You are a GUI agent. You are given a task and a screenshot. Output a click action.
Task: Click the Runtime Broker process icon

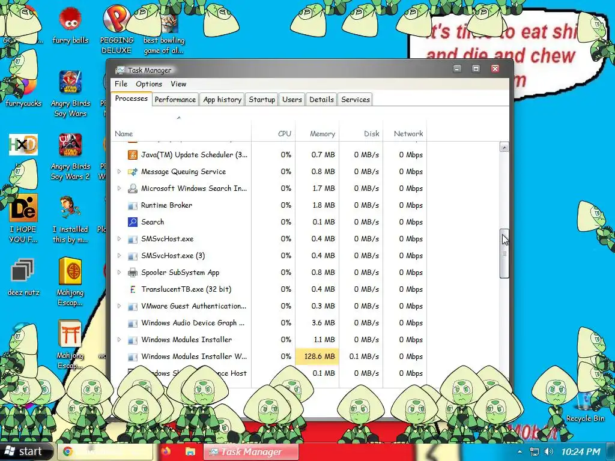pos(133,205)
